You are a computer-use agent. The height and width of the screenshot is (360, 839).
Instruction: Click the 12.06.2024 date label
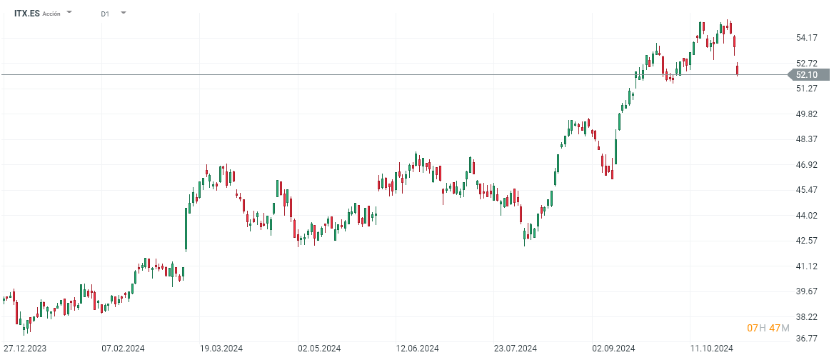[x=417, y=349]
